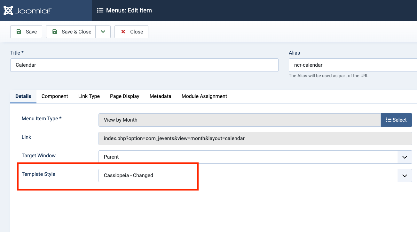Image resolution: width=417 pixels, height=232 pixels.
Task: Click the Select menu item type button
Action: coord(396,120)
